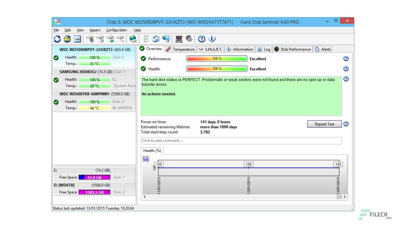
Task: Click the Information toolbar icon
Action: click(212, 39)
